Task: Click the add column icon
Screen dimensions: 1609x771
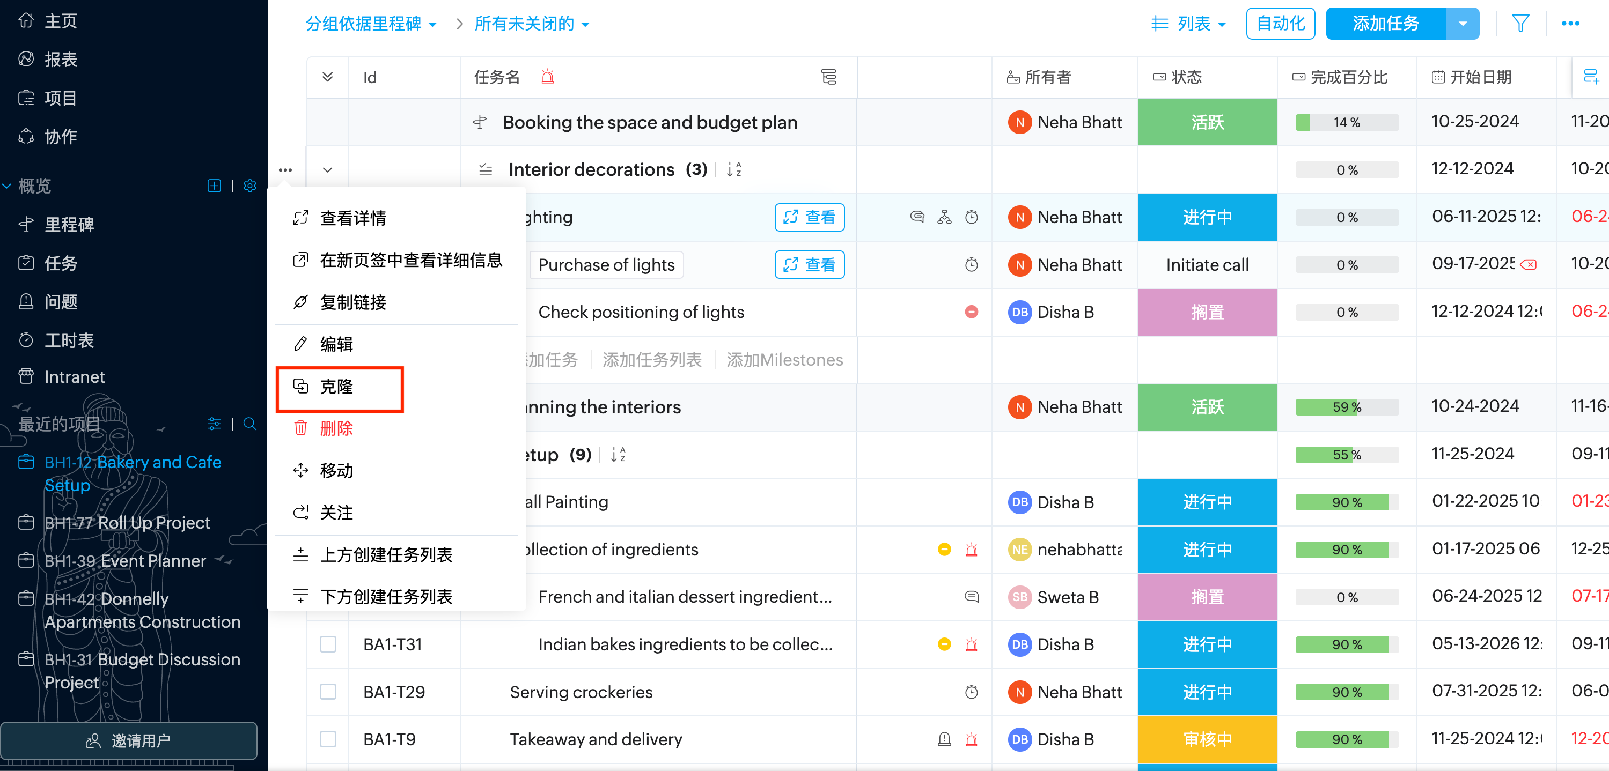Action: (x=1590, y=77)
